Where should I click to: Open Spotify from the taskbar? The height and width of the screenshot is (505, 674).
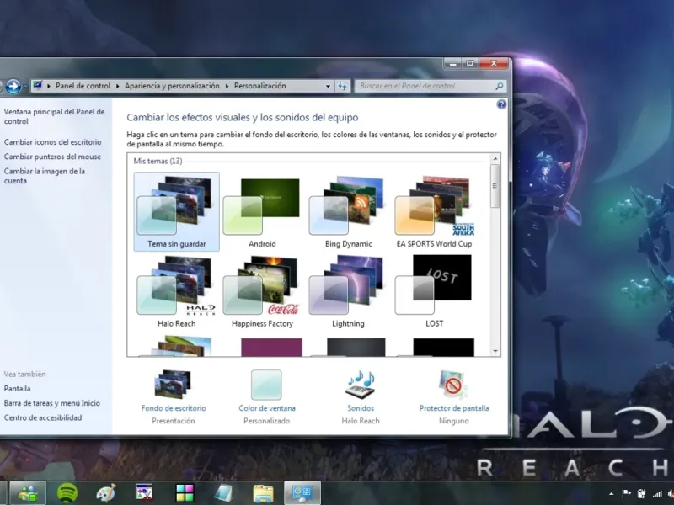[x=67, y=492]
